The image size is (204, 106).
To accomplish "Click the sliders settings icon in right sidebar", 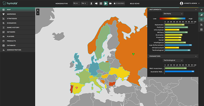I will [x=201, y=29].
